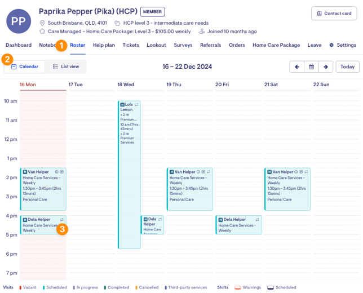Screen dimensions: 363x293
Task: Click the Cancelled visits legend swatch
Action: click(136, 287)
